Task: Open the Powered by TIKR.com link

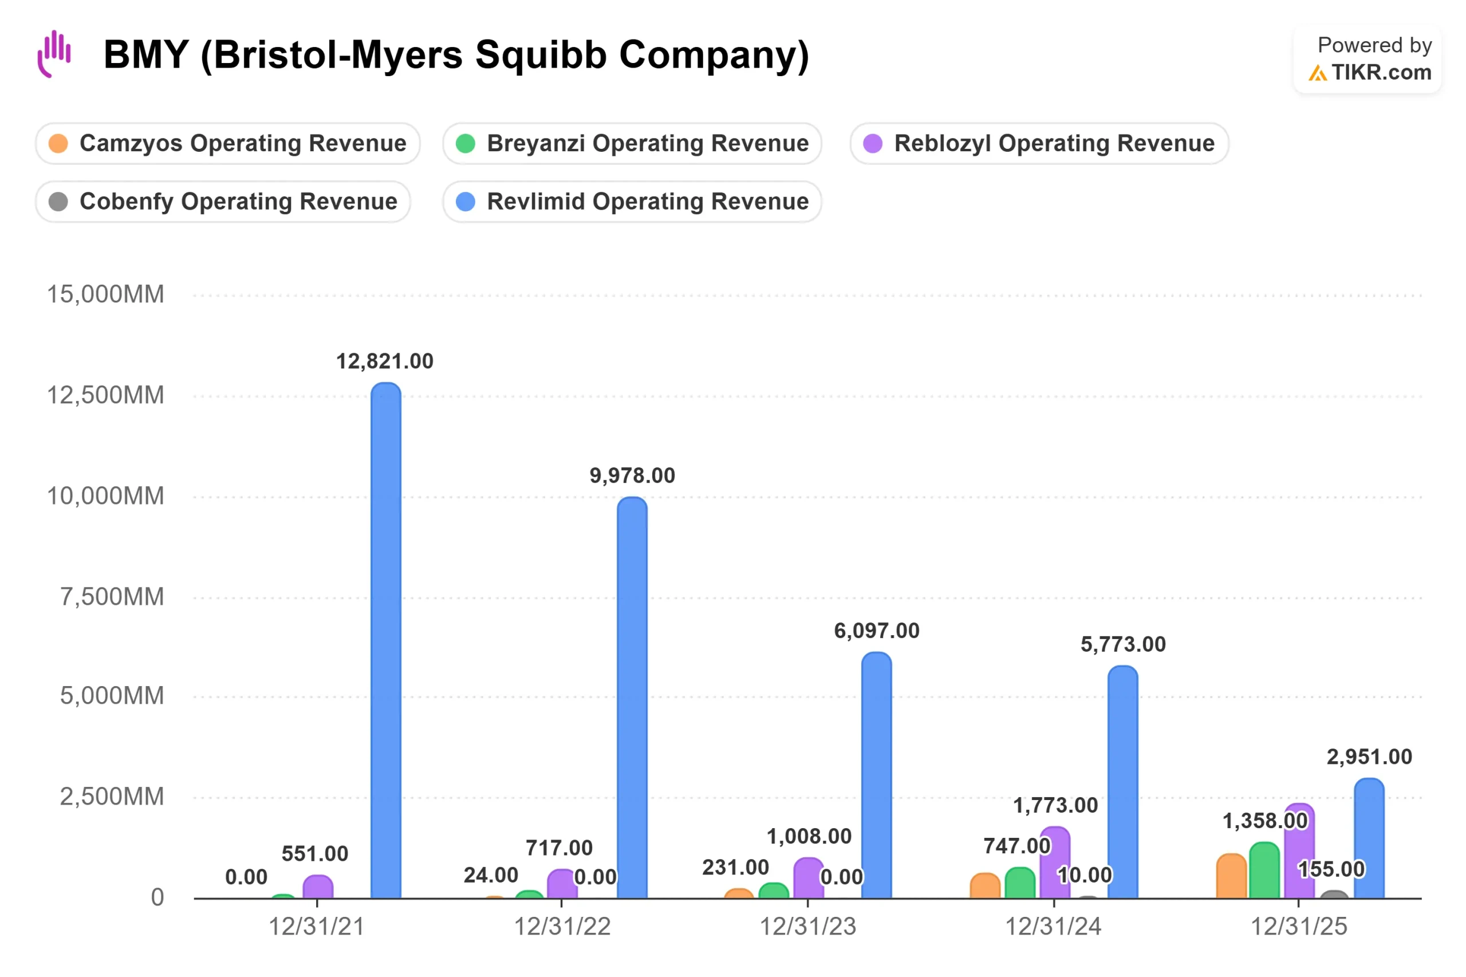Action: tap(1367, 59)
